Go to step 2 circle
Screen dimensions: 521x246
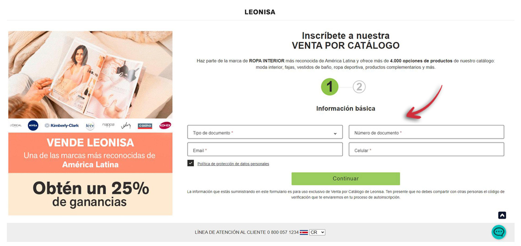click(x=359, y=87)
